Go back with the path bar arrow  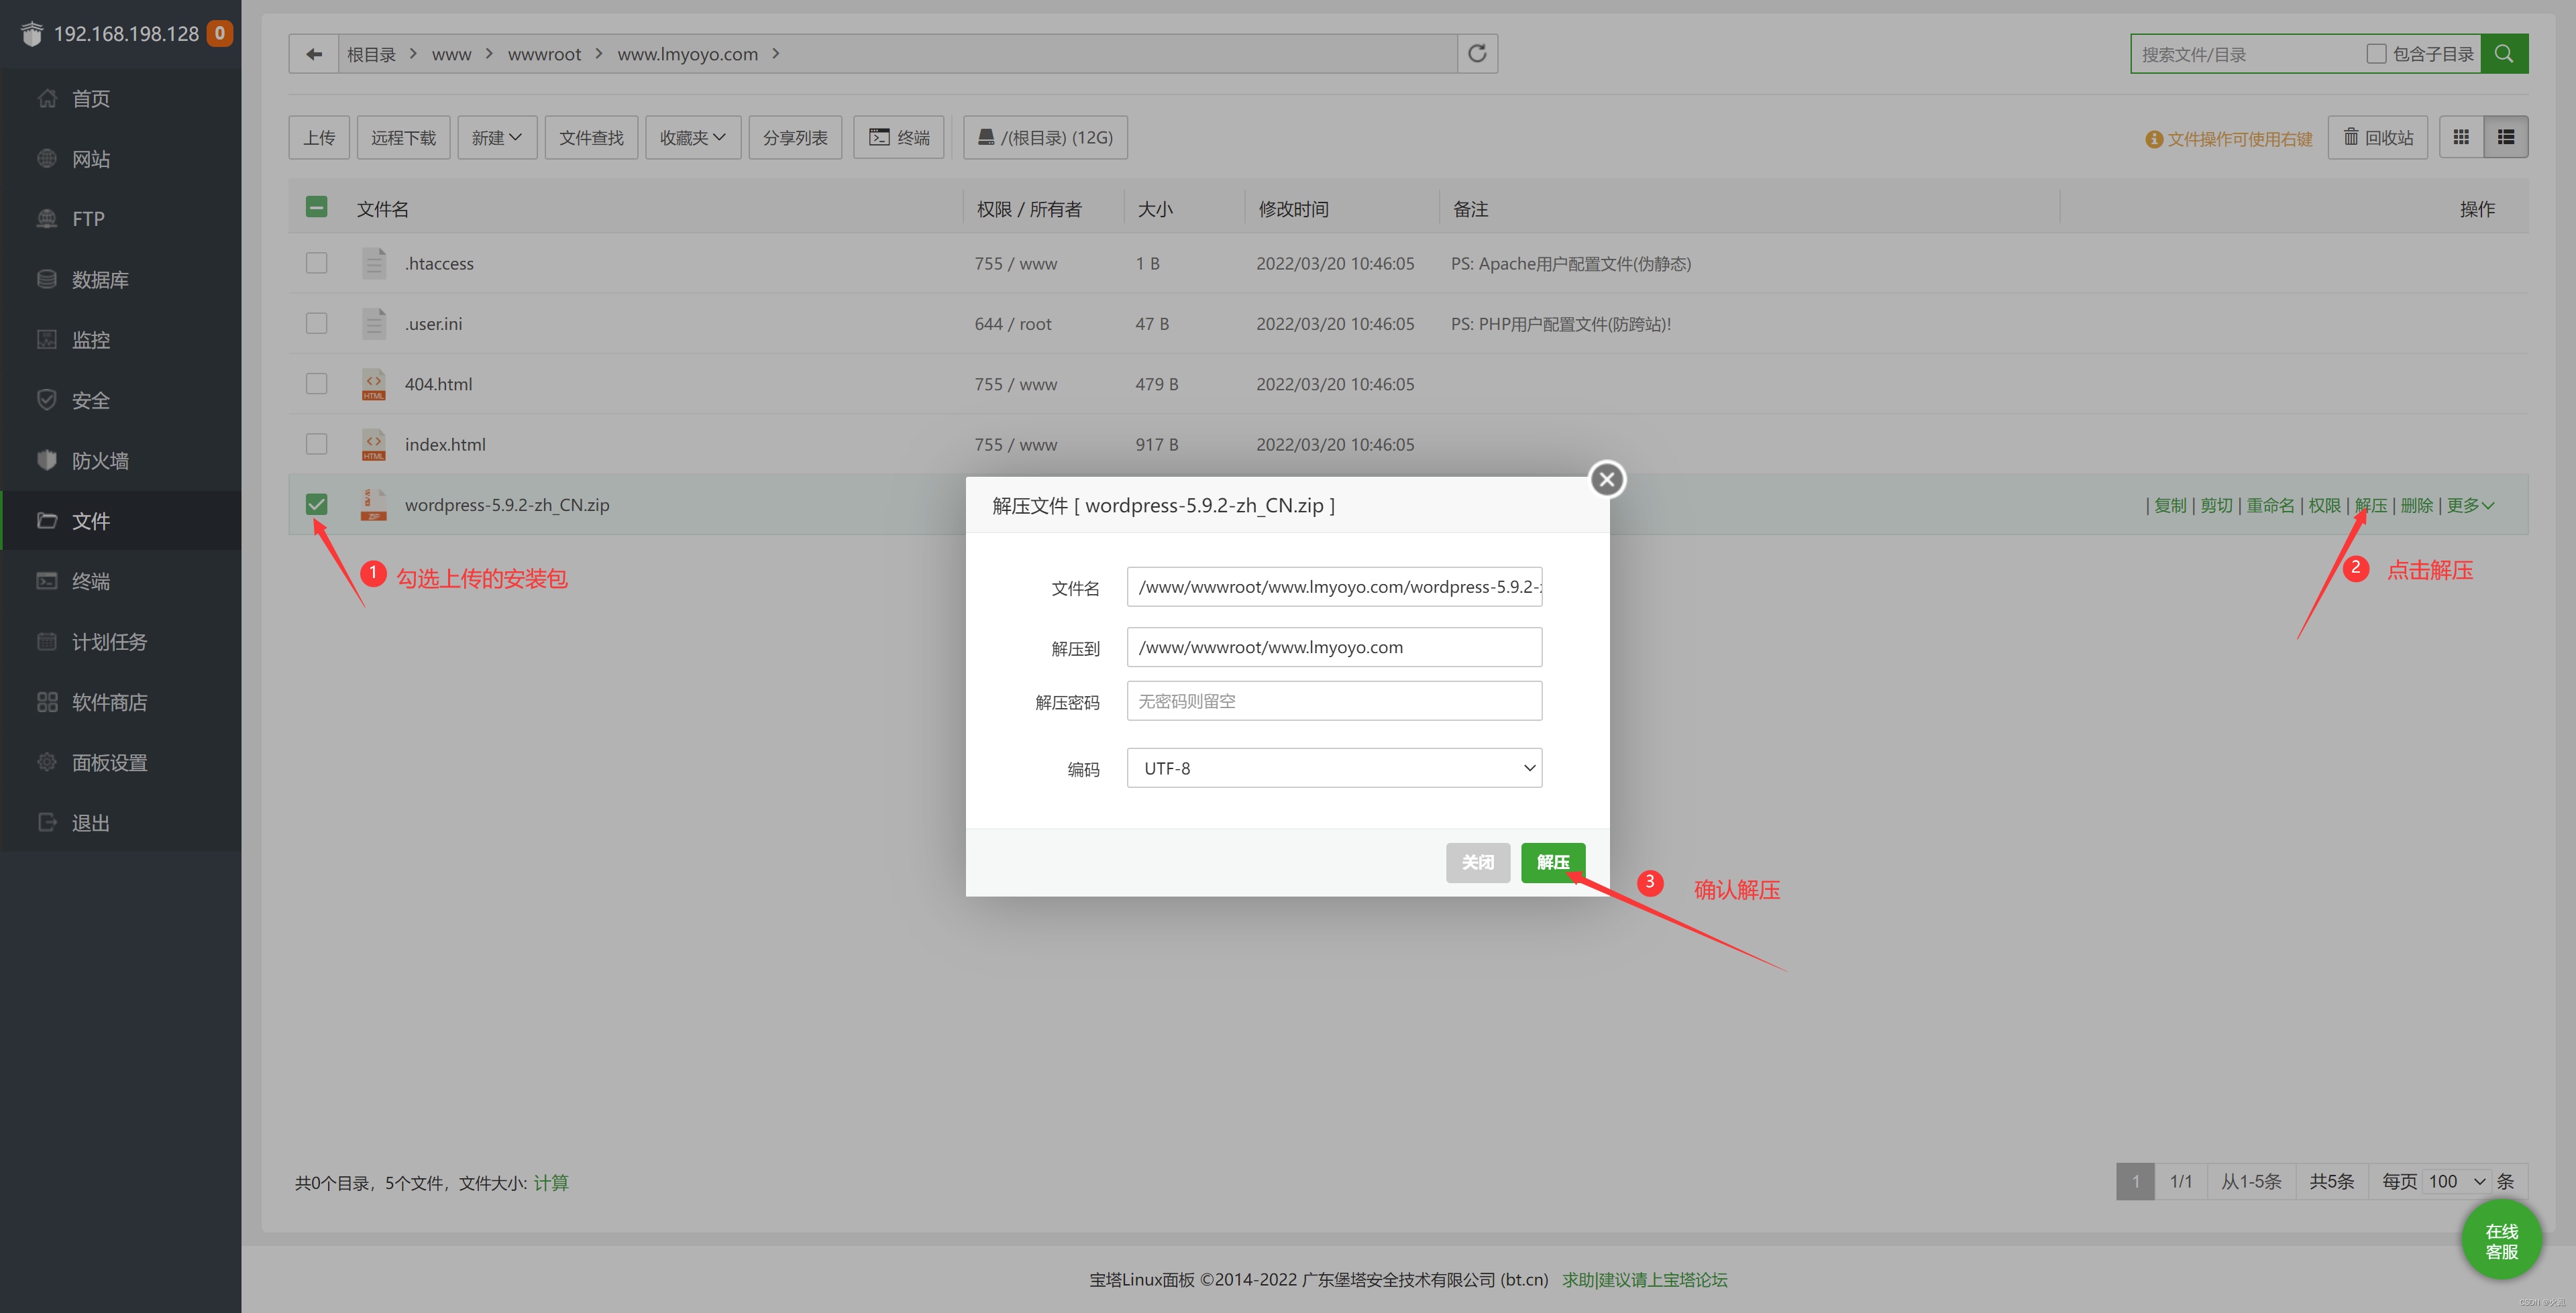tap(314, 54)
